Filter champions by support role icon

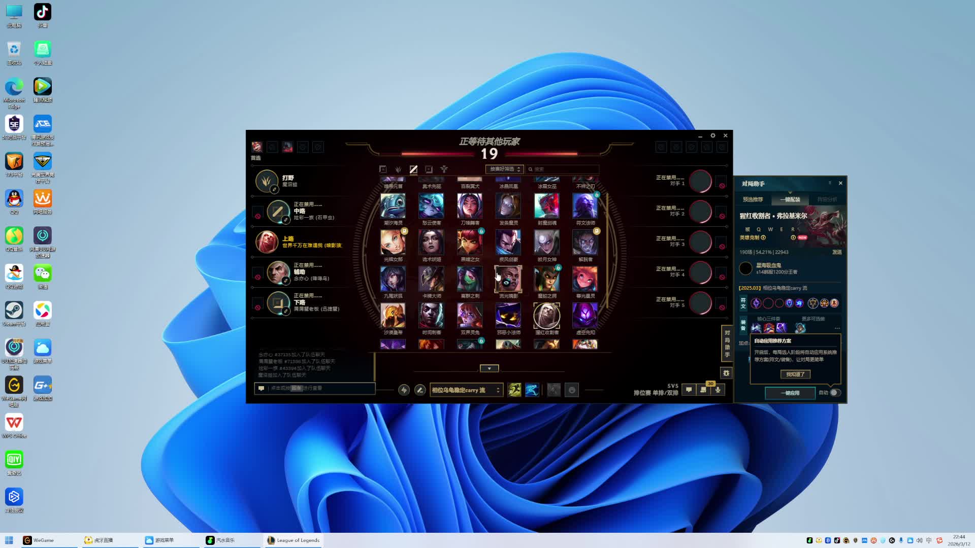pyautogui.click(x=444, y=169)
